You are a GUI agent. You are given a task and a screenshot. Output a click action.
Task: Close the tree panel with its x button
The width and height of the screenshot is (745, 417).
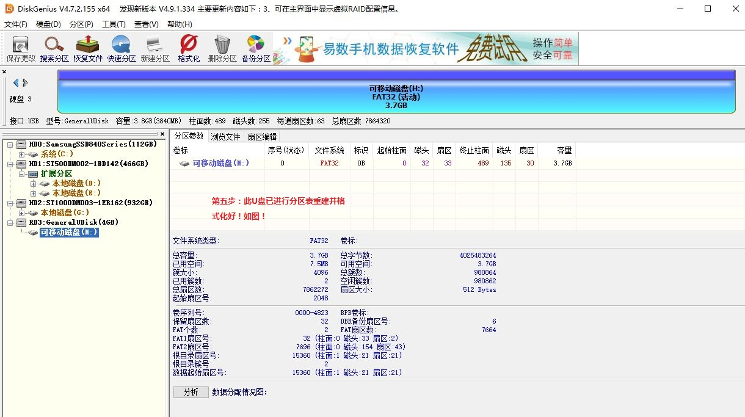tap(162, 134)
